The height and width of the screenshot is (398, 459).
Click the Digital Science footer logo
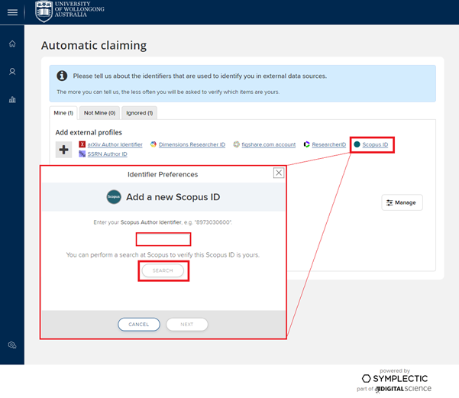pos(403,389)
